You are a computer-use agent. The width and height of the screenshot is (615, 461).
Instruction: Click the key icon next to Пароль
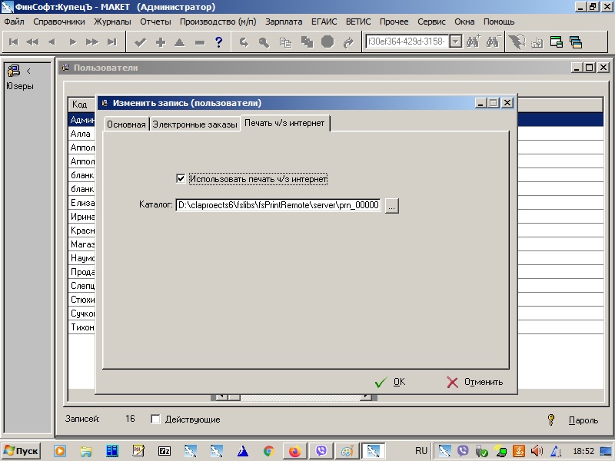pos(551,420)
